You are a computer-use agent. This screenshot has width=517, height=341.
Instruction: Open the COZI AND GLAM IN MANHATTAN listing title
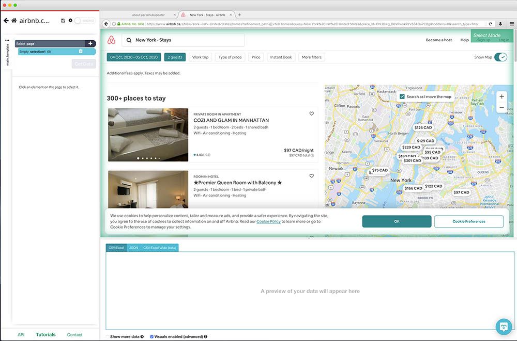[x=231, y=120]
